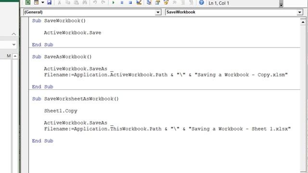Open the Properties Window icon
The image size is (308, 173).
(x=157, y=2)
